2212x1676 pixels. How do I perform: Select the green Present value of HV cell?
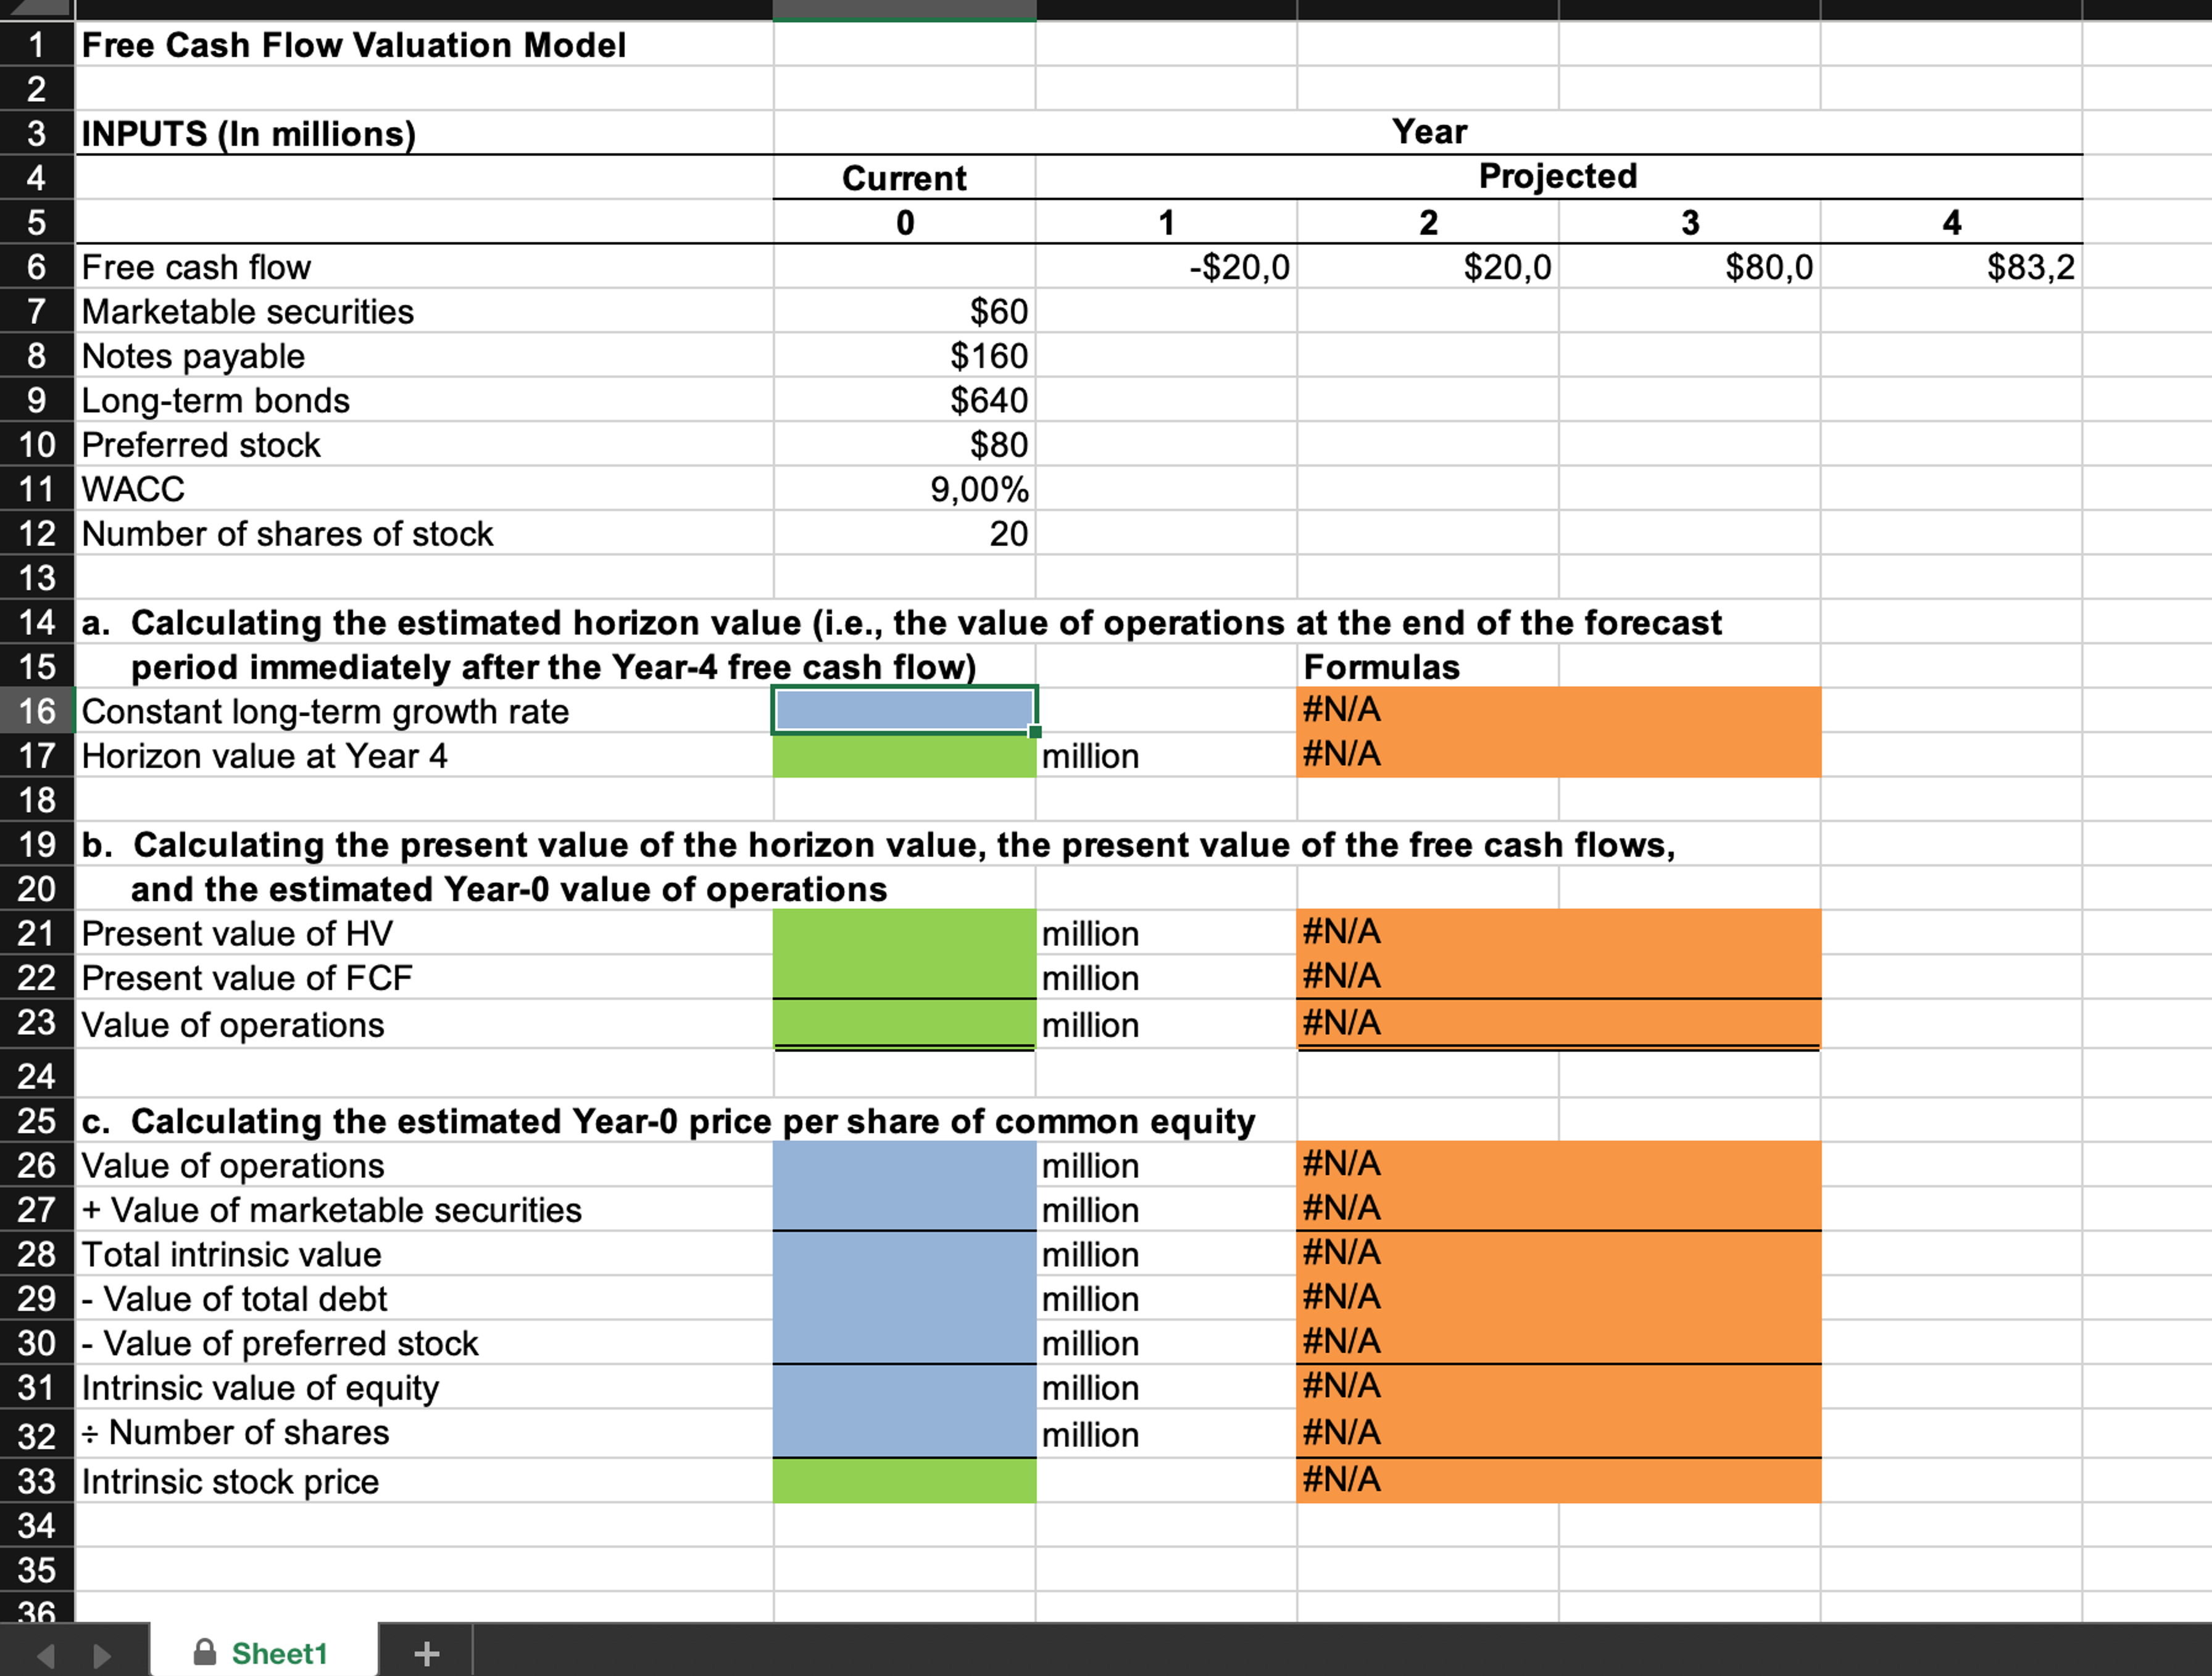(902, 932)
